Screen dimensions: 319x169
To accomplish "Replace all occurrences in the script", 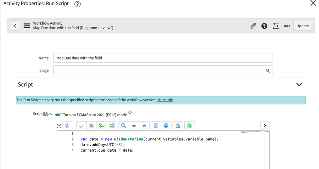I will pos(112,125).
